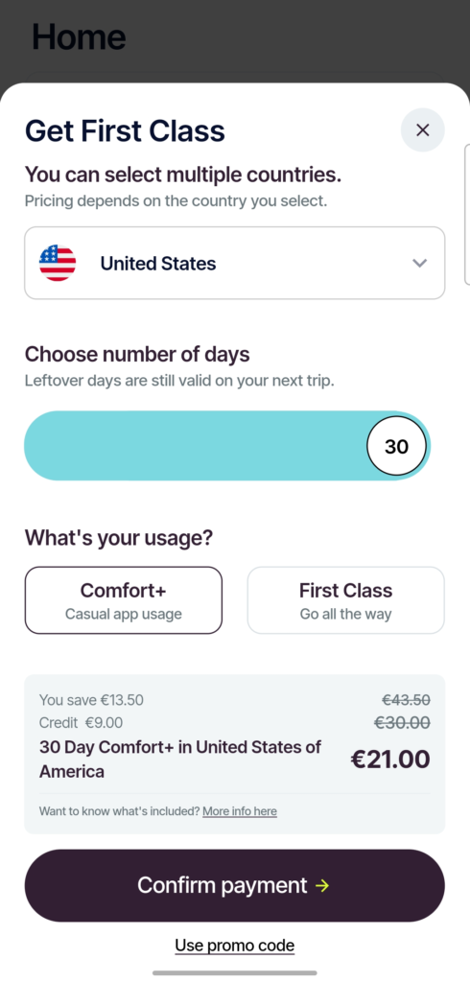Tap the Get First Class sheet title
Image resolution: width=470 pixels, height=982 pixels.
tap(125, 130)
